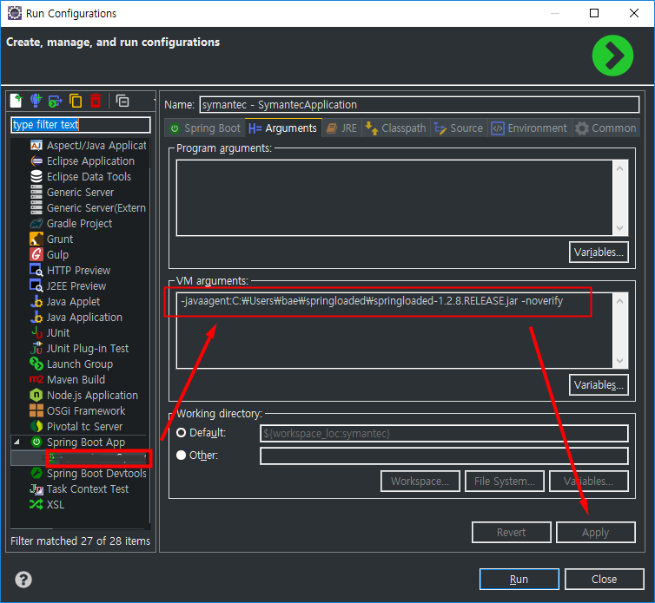Image resolution: width=655 pixels, height=603 pixels.
Task: Click the Duplicate configuration icon
Action: [76, 101]
